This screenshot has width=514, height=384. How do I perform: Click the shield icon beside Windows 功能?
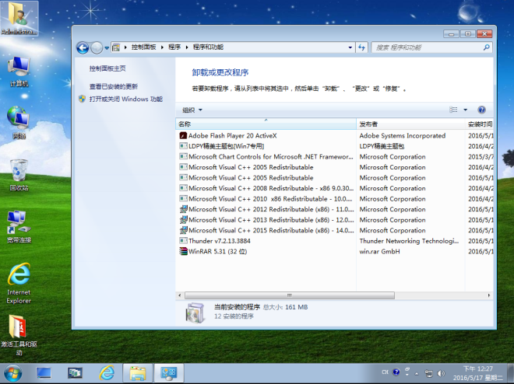[x=82, y=99]
